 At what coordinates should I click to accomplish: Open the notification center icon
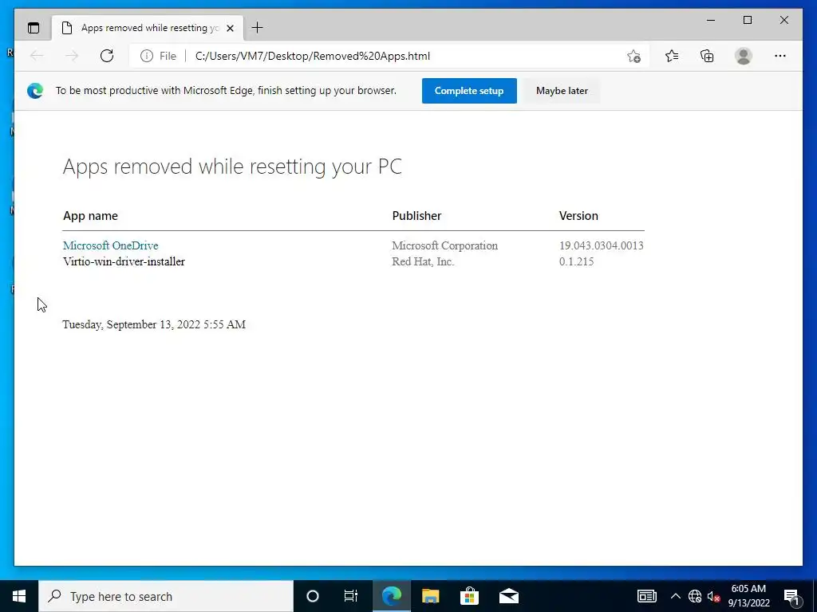click(x=792, y=596)
